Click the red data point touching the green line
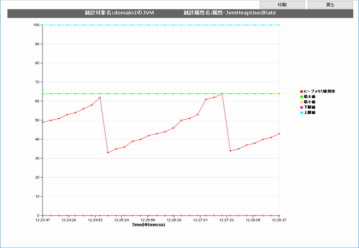 222,93
